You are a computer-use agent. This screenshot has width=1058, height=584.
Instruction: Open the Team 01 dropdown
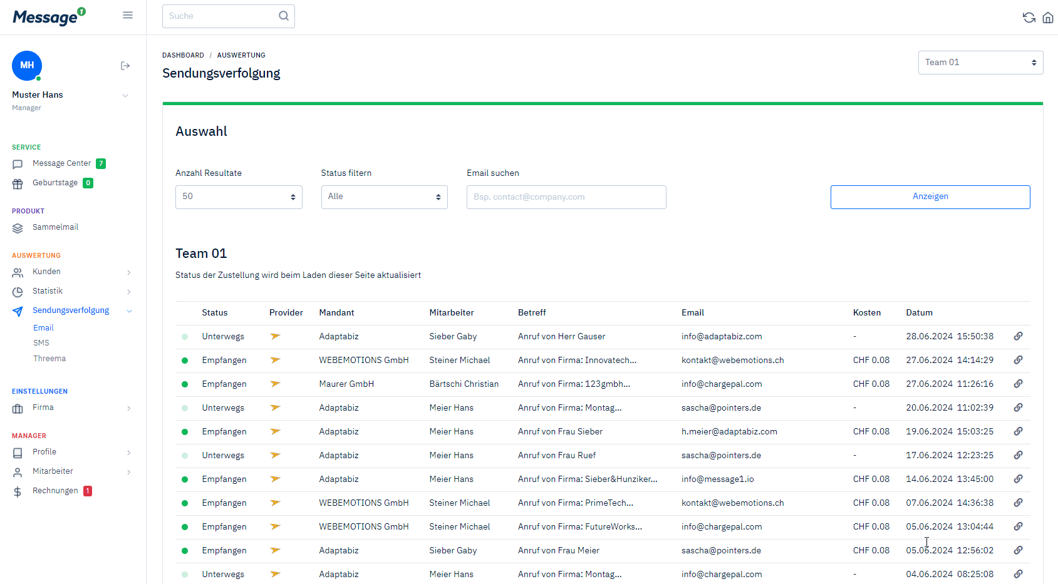click(980, 63)
